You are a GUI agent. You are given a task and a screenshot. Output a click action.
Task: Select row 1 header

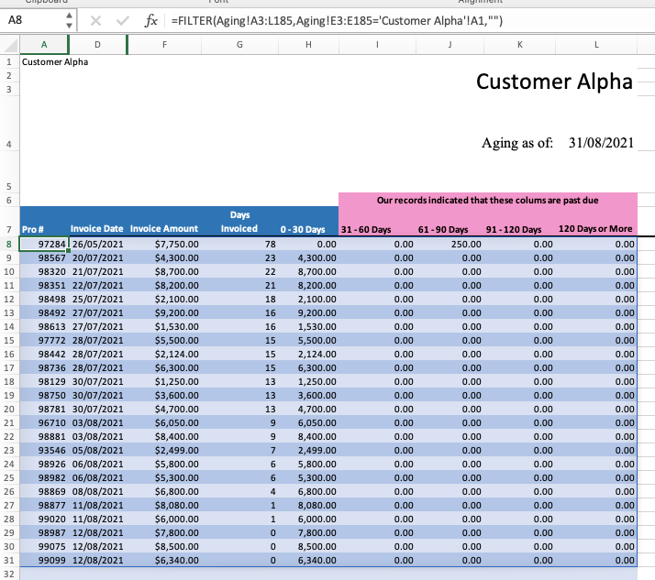pos(9,62)
